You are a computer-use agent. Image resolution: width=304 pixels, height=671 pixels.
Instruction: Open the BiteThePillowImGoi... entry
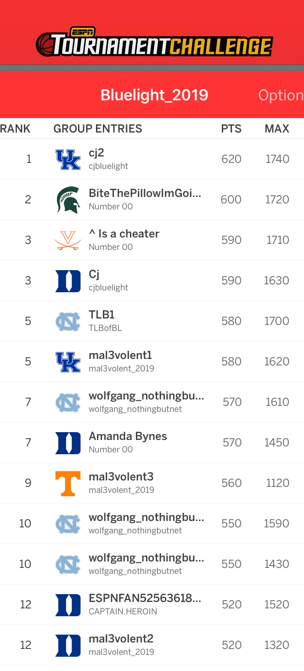click(152, 200)
